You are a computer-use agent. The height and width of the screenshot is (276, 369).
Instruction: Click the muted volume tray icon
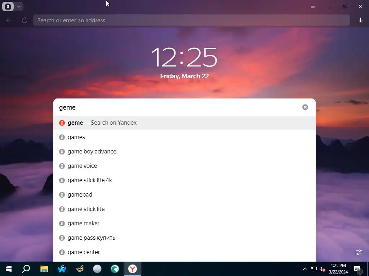(x=322, y=269)
